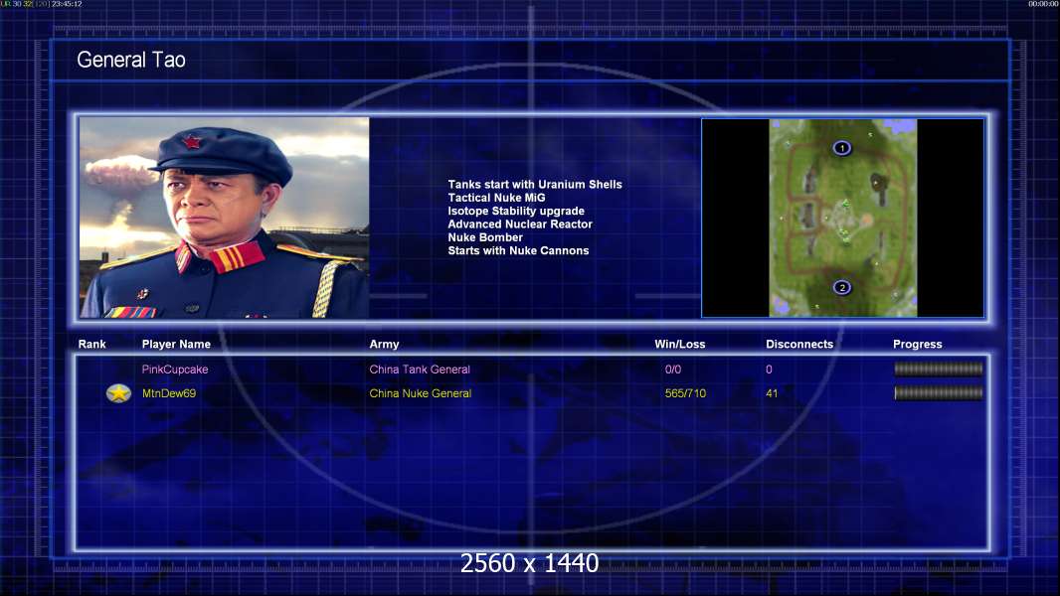Click PinkCupcake's progress bar

pyautogui.click(x=939, y=369)
